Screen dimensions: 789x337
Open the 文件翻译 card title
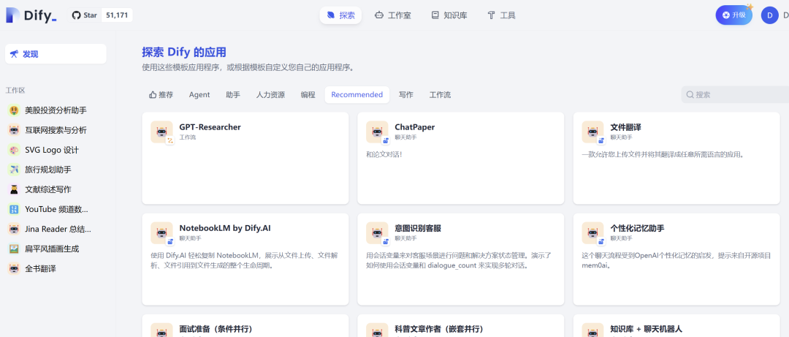click(625, 127)
